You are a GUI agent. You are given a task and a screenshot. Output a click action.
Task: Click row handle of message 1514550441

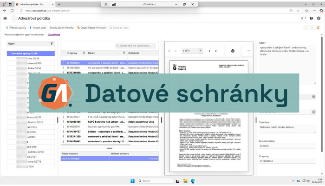pos(64,141)
